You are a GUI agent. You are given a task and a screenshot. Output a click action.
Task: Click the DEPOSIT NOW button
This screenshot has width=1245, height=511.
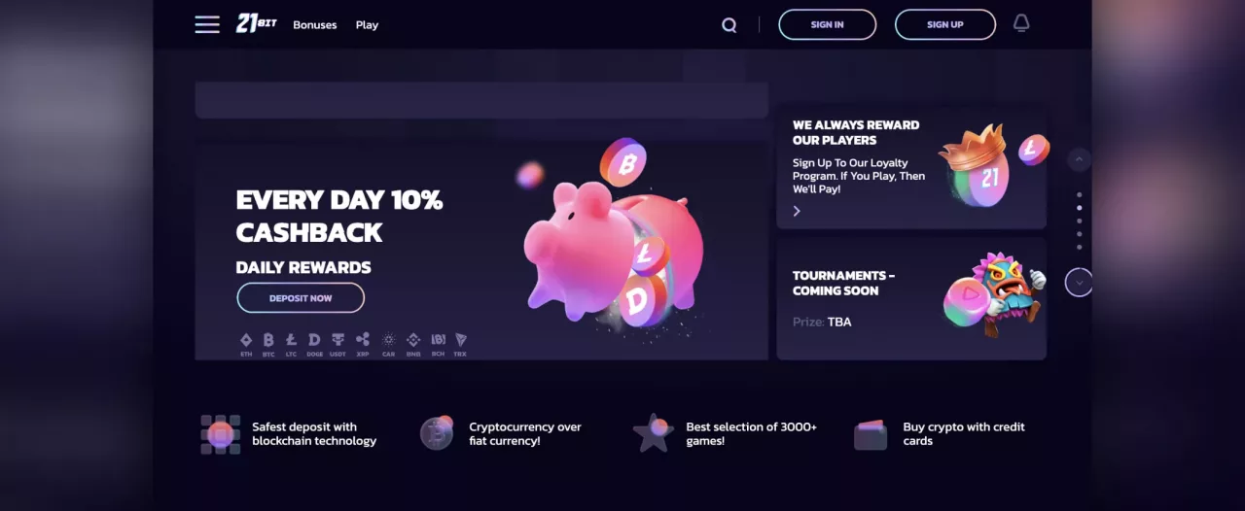(301, 298)
